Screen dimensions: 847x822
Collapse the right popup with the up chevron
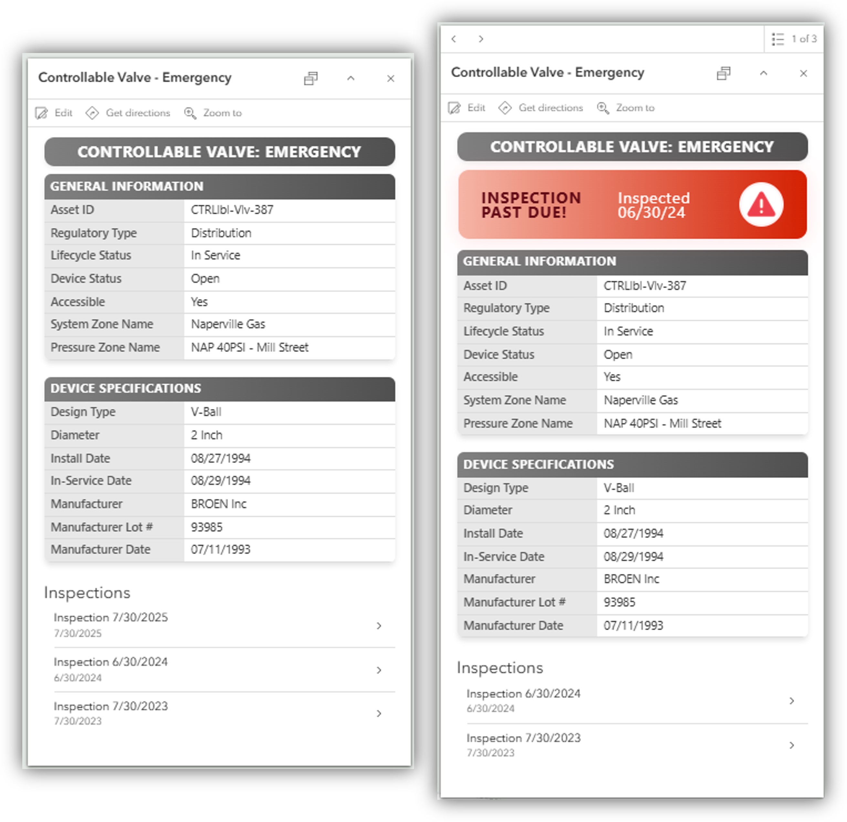[764, 73]
